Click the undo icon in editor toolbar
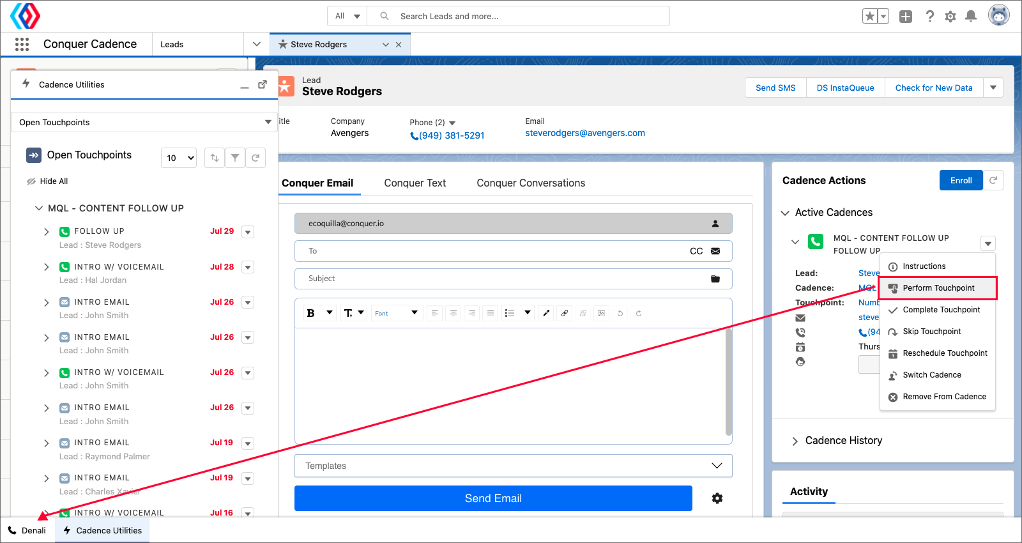This screenshot has height=543, width=1022. tap(620, 313)
